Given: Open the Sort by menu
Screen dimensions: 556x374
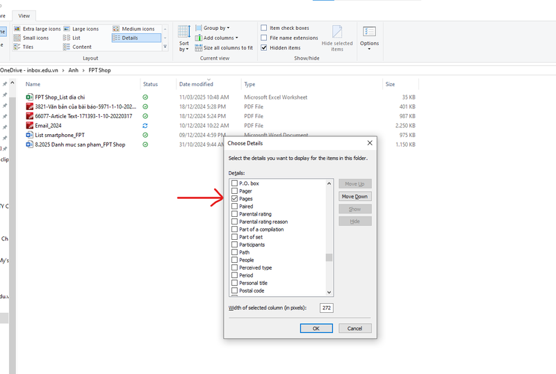Looking at the screenshot, I should tap(184, 39).
